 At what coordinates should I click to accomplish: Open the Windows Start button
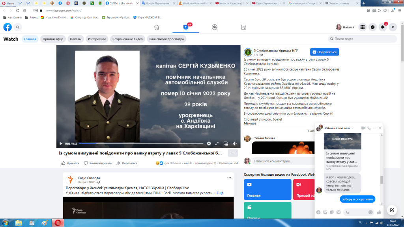(x=6, y=223)
